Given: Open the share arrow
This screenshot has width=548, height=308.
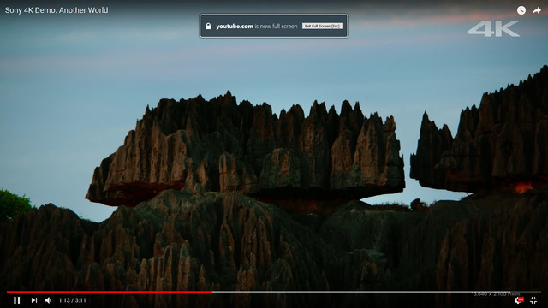Looking at the screenshot, I should [x=537, y=10].
